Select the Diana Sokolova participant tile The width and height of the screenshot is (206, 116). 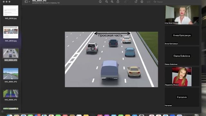point(182,56)
